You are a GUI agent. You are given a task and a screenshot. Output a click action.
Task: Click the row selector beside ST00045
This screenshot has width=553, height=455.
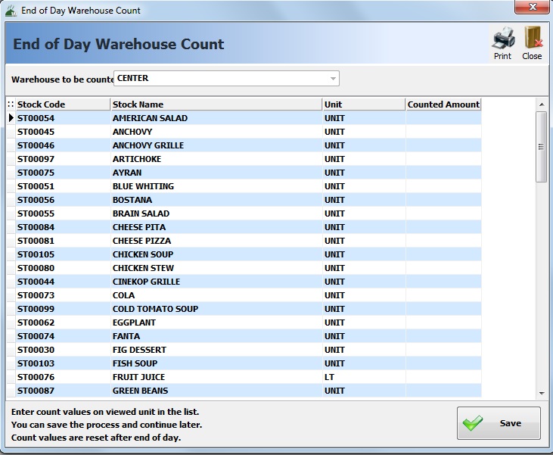pos(11,132)
